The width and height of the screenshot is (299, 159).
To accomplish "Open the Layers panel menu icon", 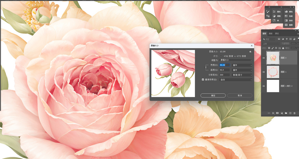I will (298, 34).
